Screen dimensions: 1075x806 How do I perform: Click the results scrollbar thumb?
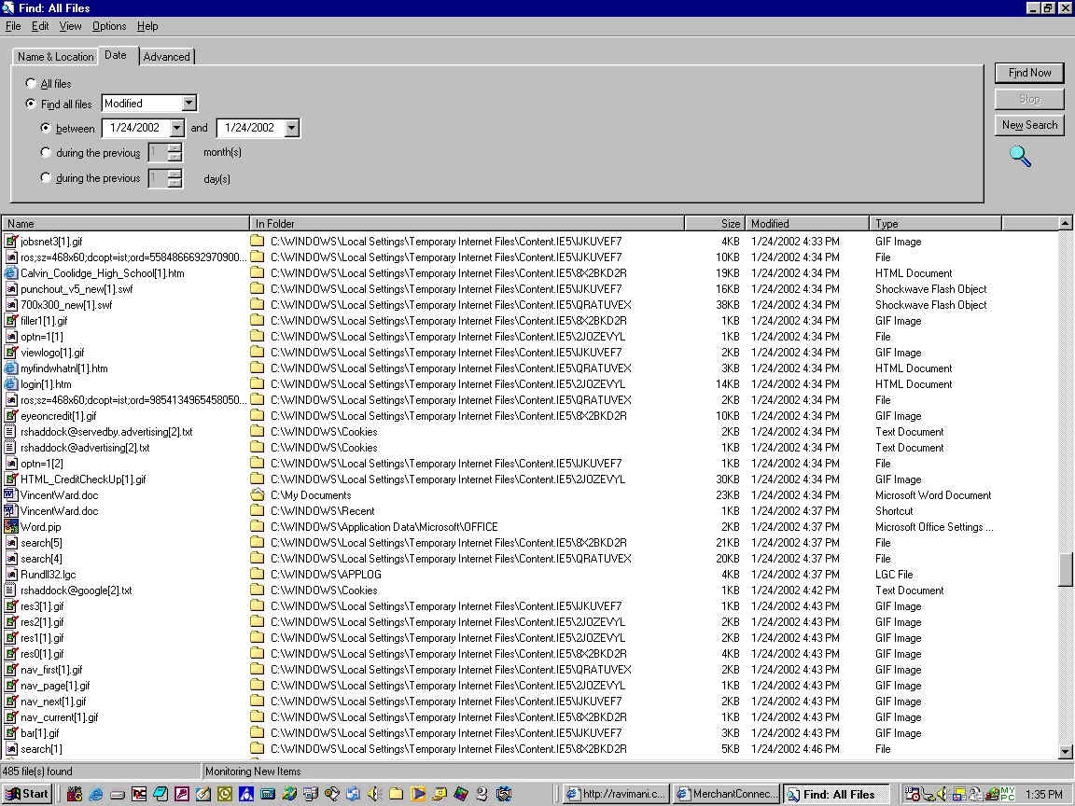1065,569
